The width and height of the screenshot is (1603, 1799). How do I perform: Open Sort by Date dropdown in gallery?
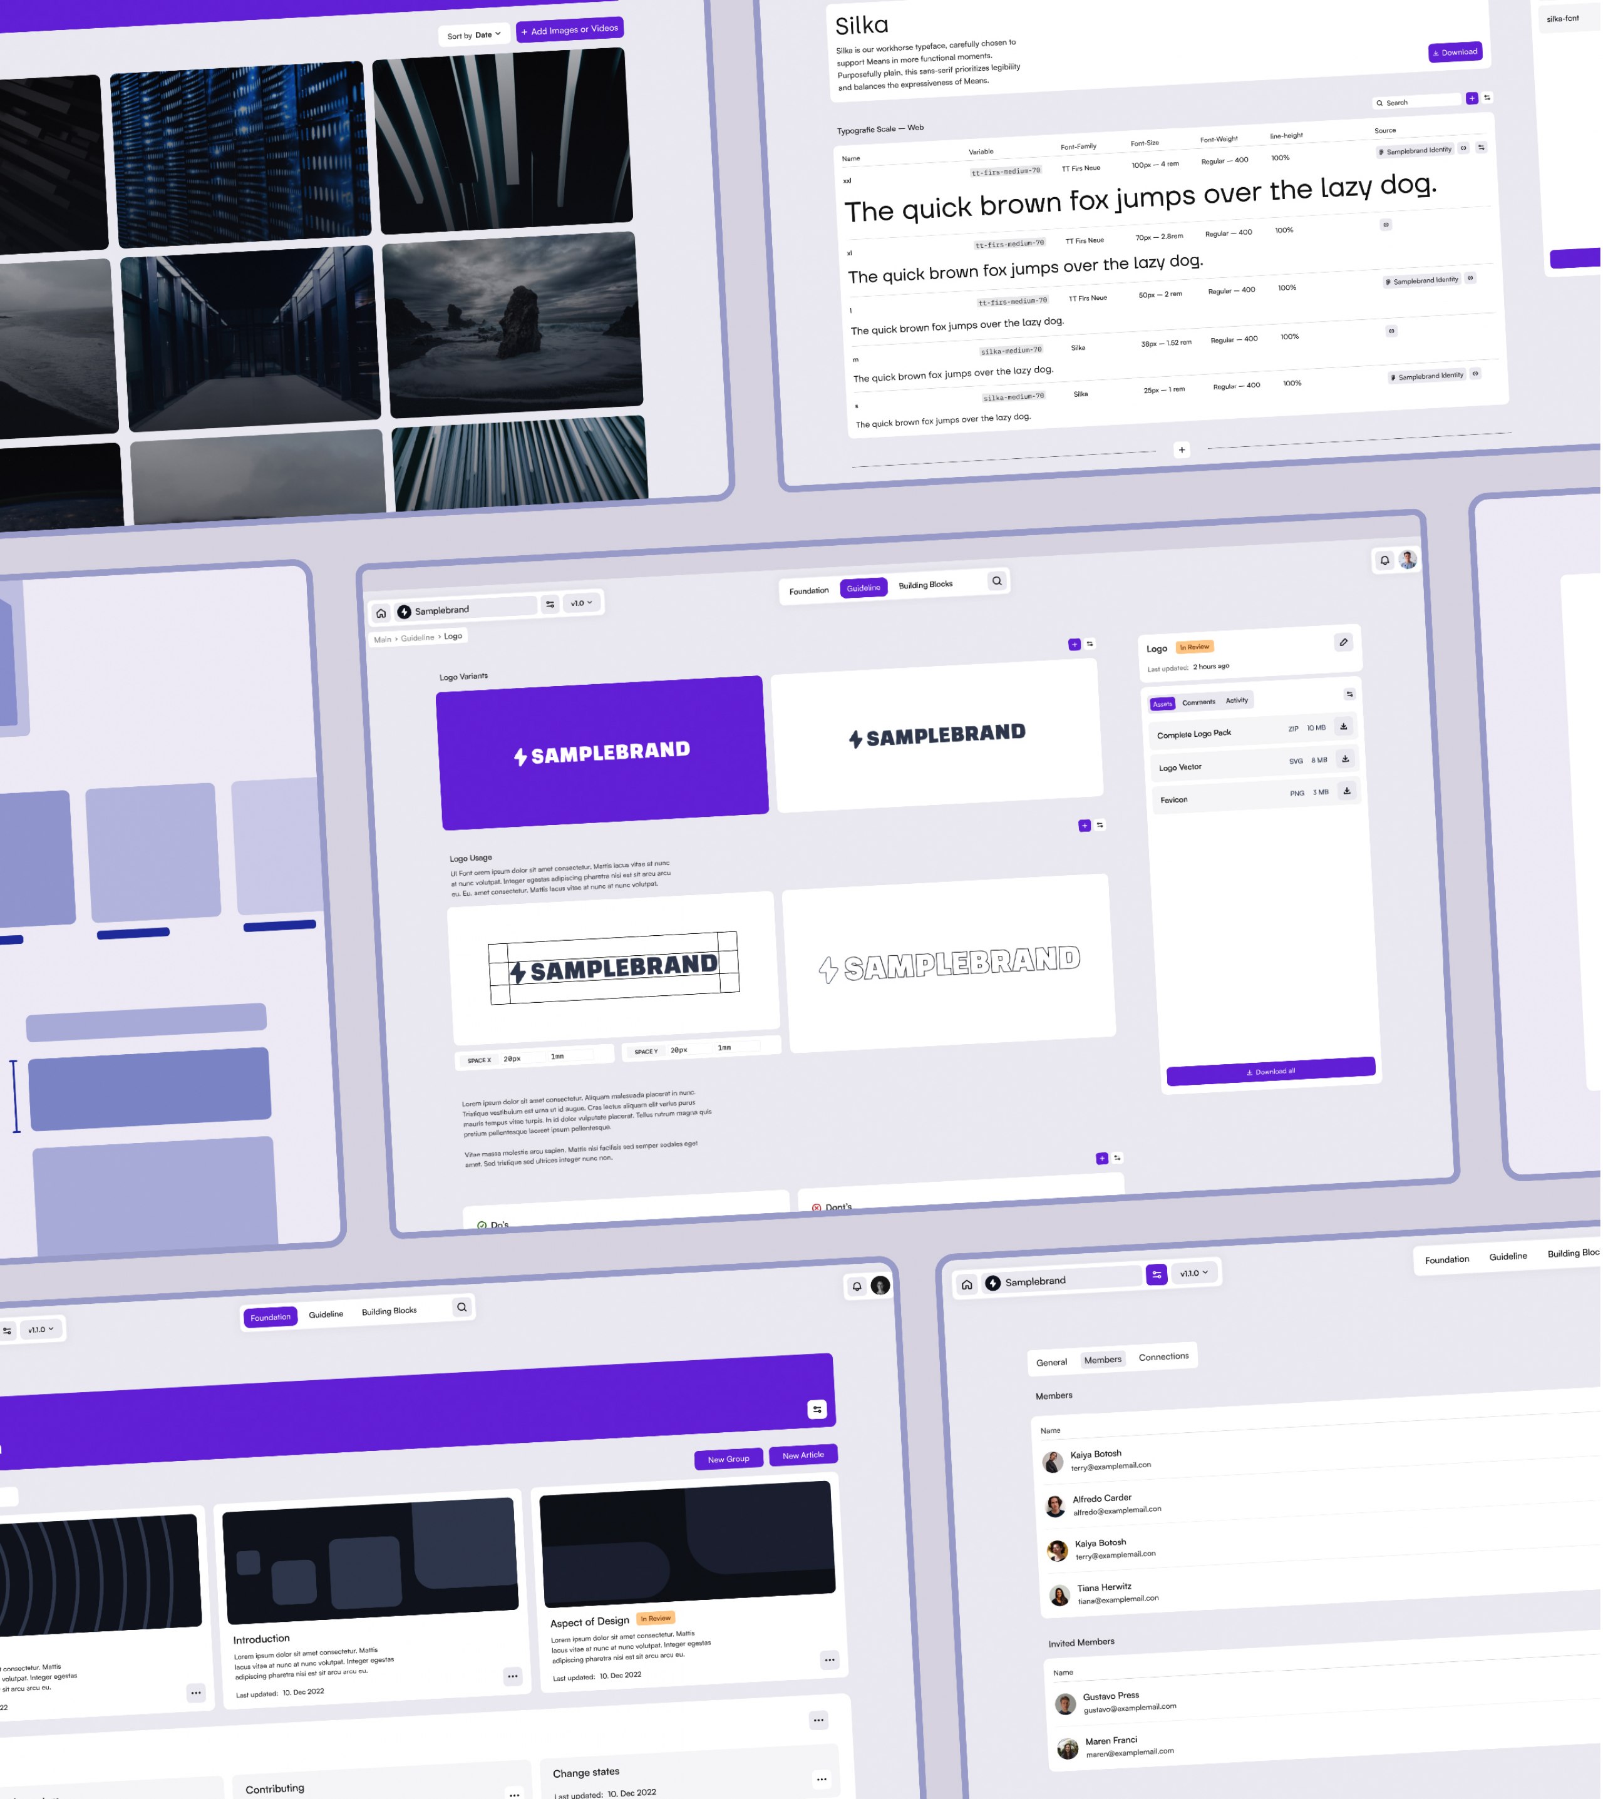point(474,35)
